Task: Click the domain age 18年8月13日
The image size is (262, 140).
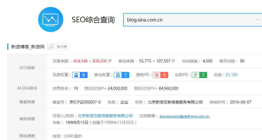Action: pos(77,122)
